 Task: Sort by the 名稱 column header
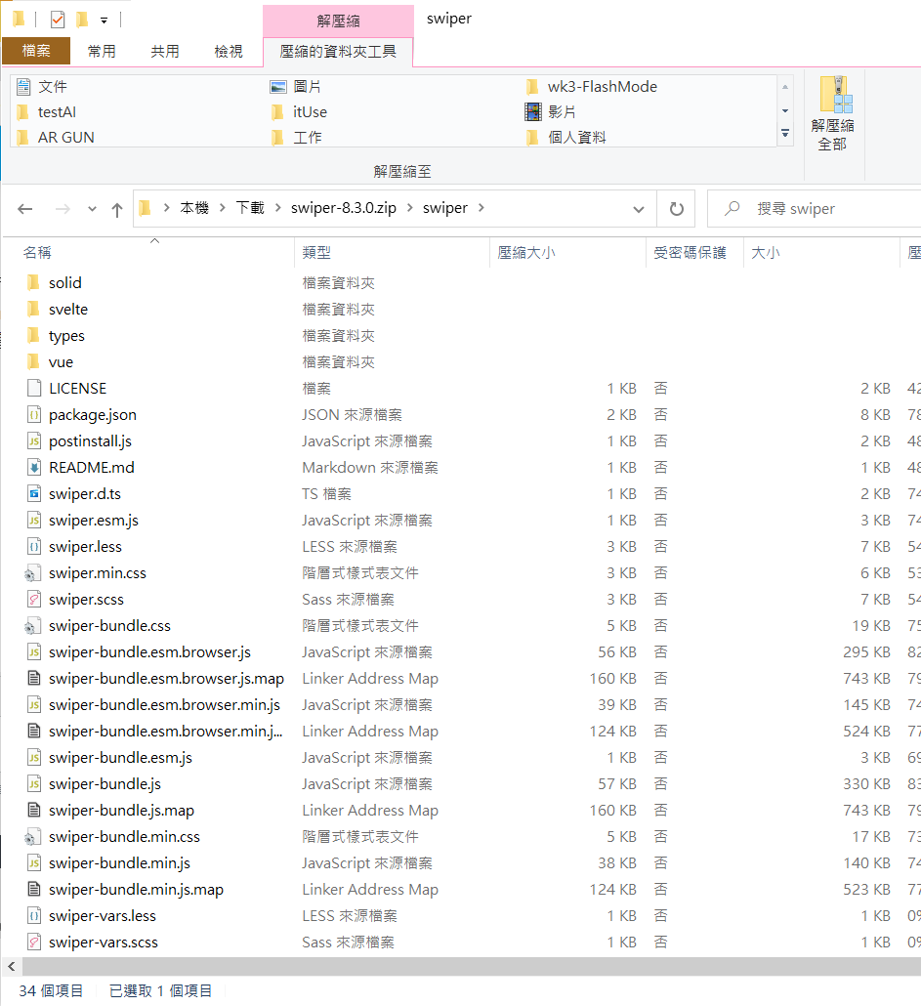[37, 253]
